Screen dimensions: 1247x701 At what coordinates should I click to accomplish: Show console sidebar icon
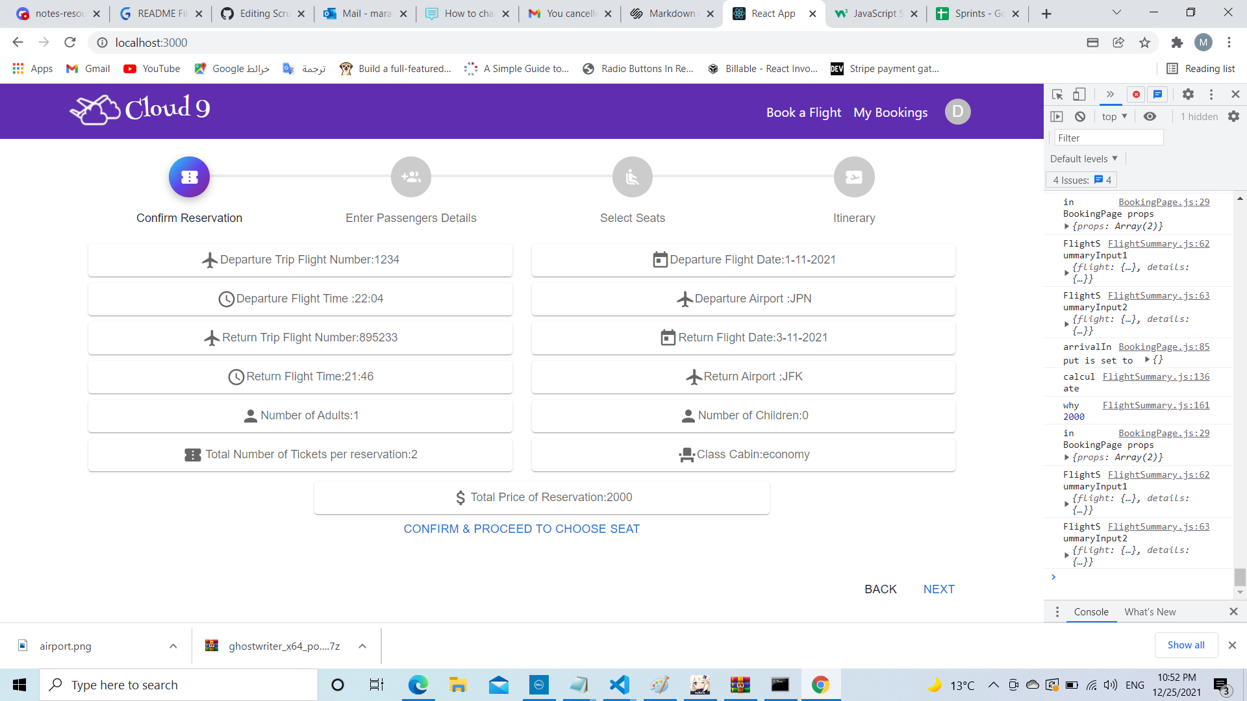click(1057, 117)
